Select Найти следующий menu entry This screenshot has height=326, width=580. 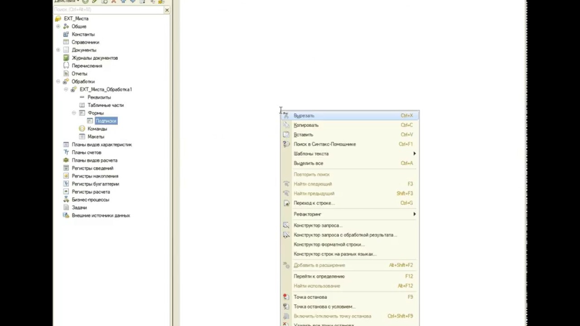[x=350, y=184]
